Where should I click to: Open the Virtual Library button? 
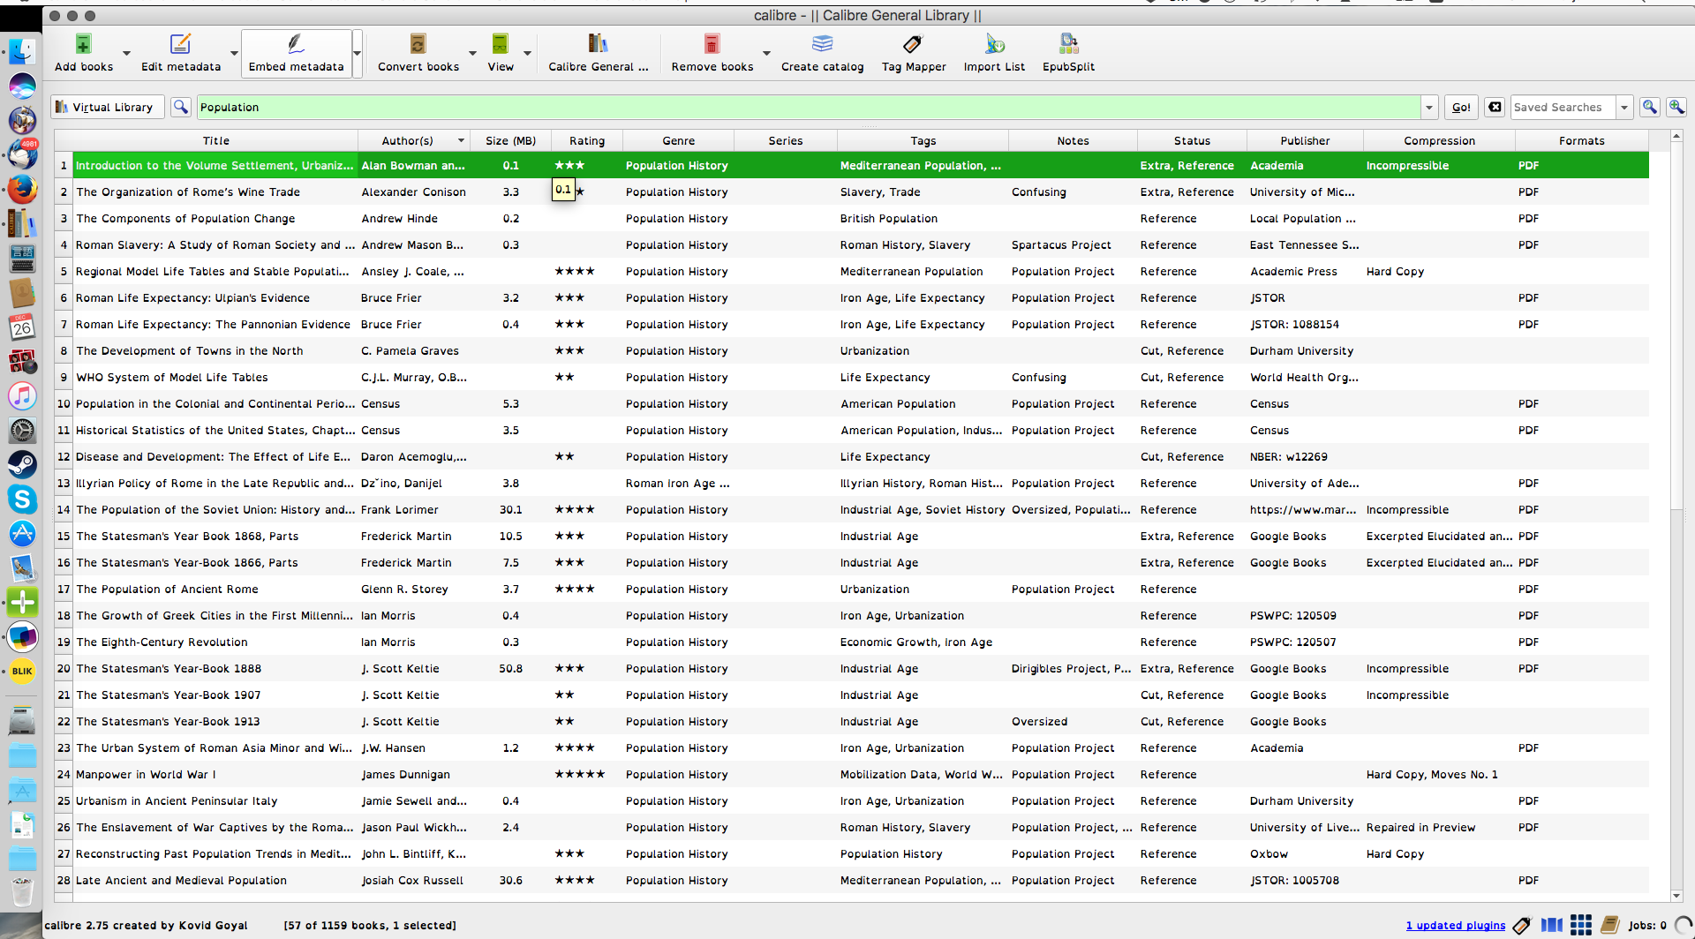click(107, 108)
